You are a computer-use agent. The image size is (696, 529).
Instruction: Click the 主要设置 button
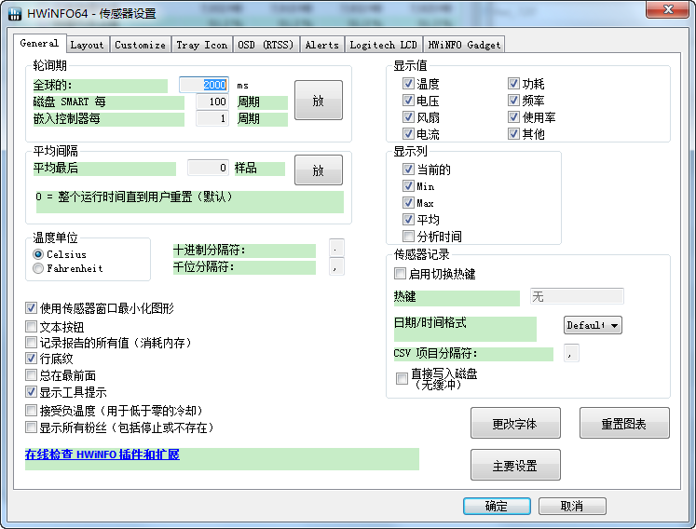pyautogui.click(x=515, y=465)
